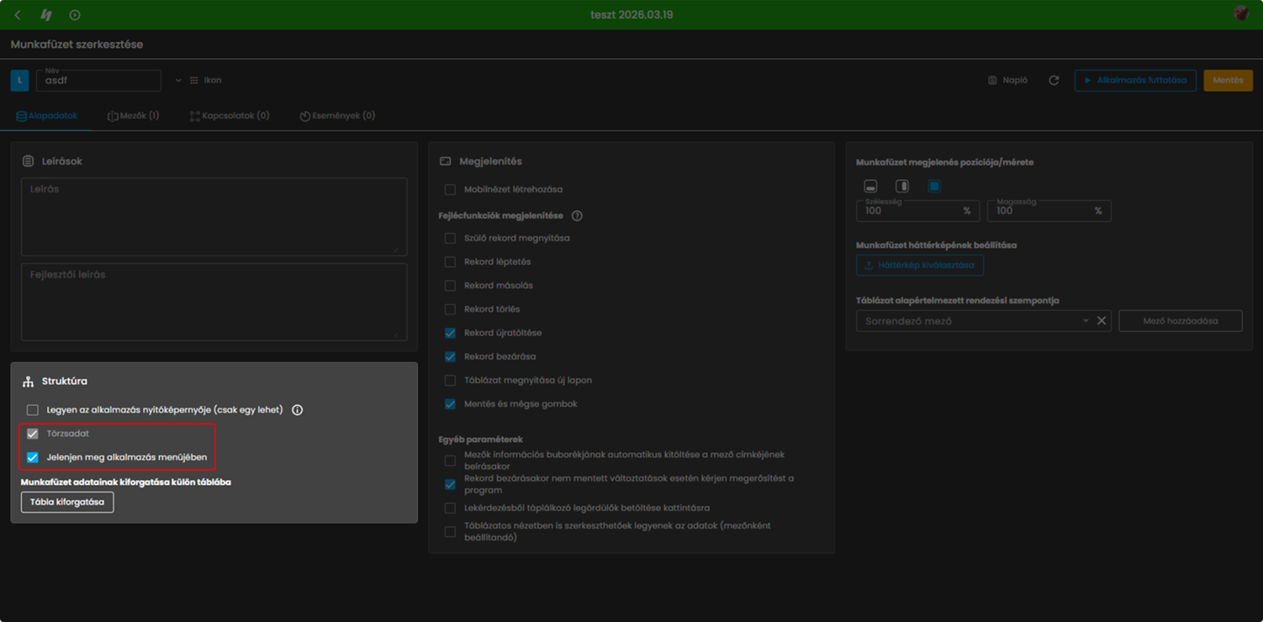Open the Események (0) tab
This screenshot has height=622, width=1263.
coord(338,116)
